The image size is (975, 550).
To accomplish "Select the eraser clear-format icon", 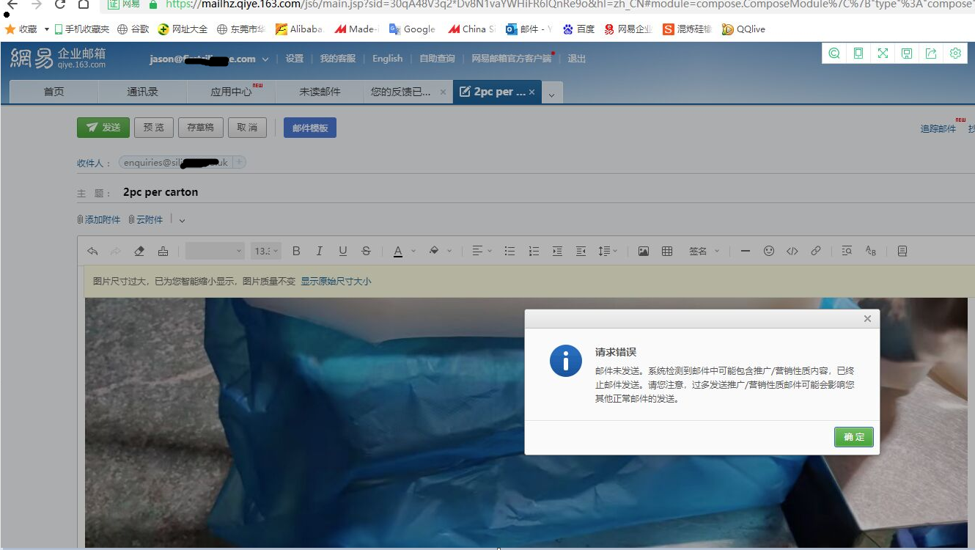I will pyautogui.click(x=139, y=251).
